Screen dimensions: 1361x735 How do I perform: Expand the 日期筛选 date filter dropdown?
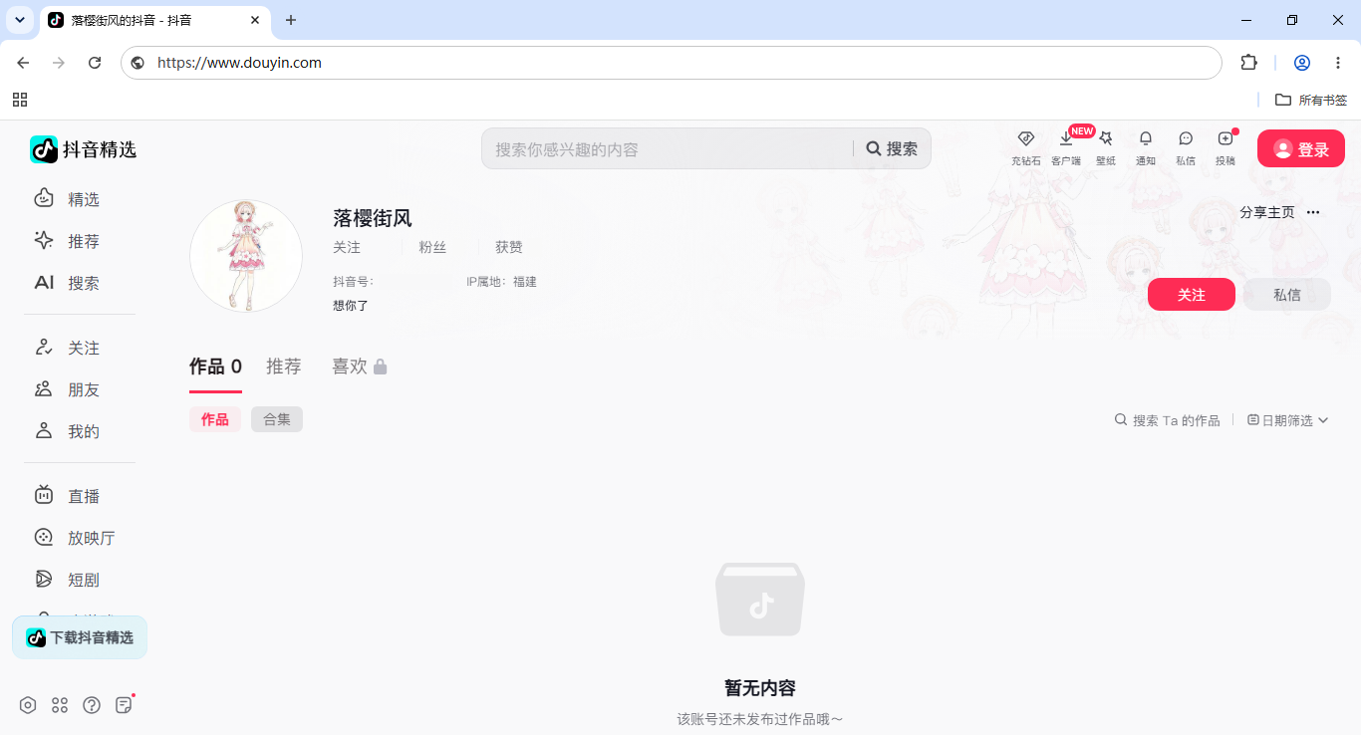pyautogui.click(x=1287, y=420)
